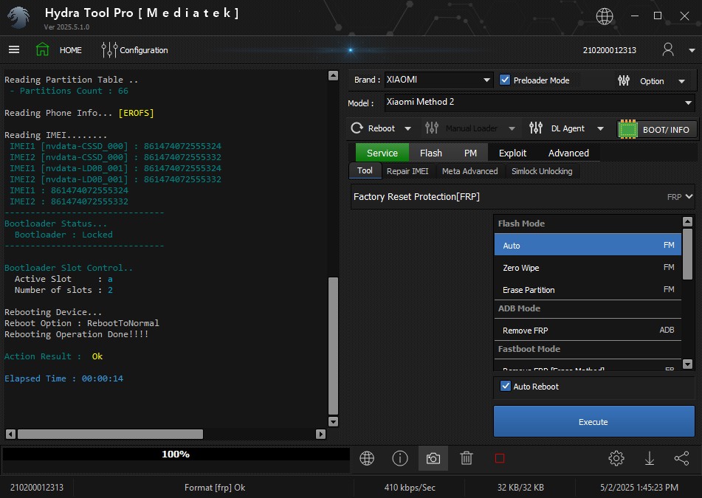Image resolution: width=702 pixels, height=498 pixels.
Task: Select Auto flash mode option
Action: [x=588, y=245]
